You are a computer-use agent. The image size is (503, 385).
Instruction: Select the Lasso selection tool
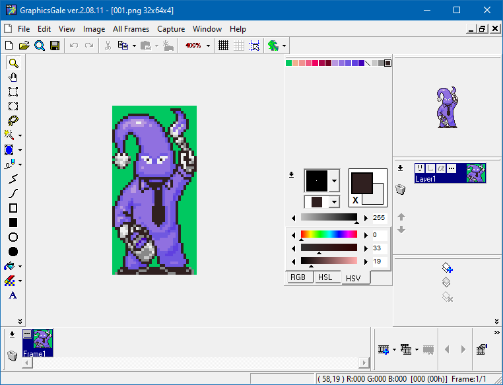pos(13,121)
